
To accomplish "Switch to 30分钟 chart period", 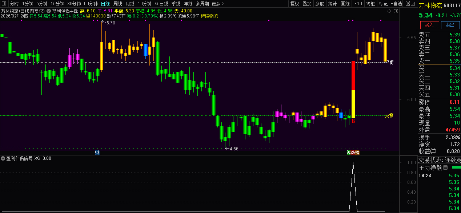I will click(x=74, y=4).
